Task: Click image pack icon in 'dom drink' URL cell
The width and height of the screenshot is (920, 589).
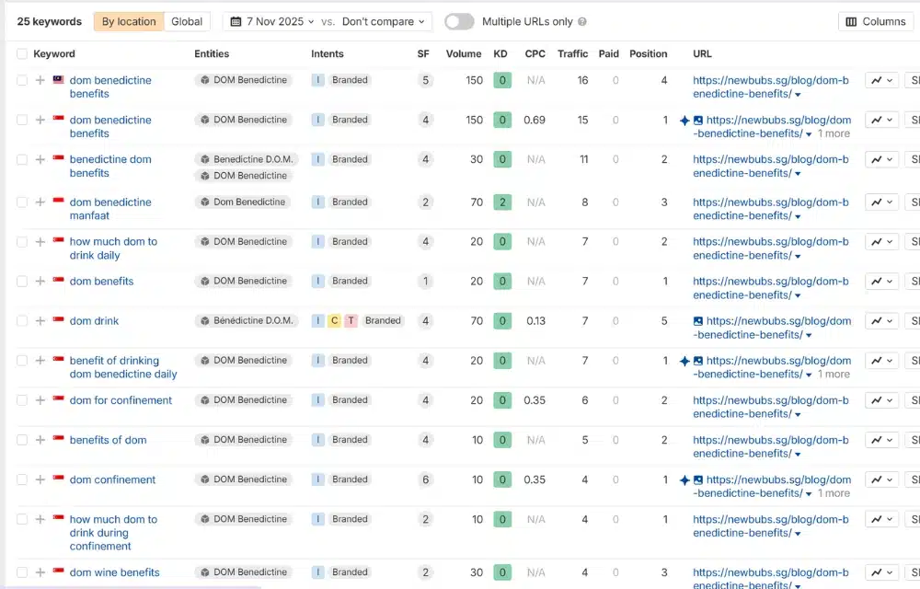Action: click(x=697, y=321)
